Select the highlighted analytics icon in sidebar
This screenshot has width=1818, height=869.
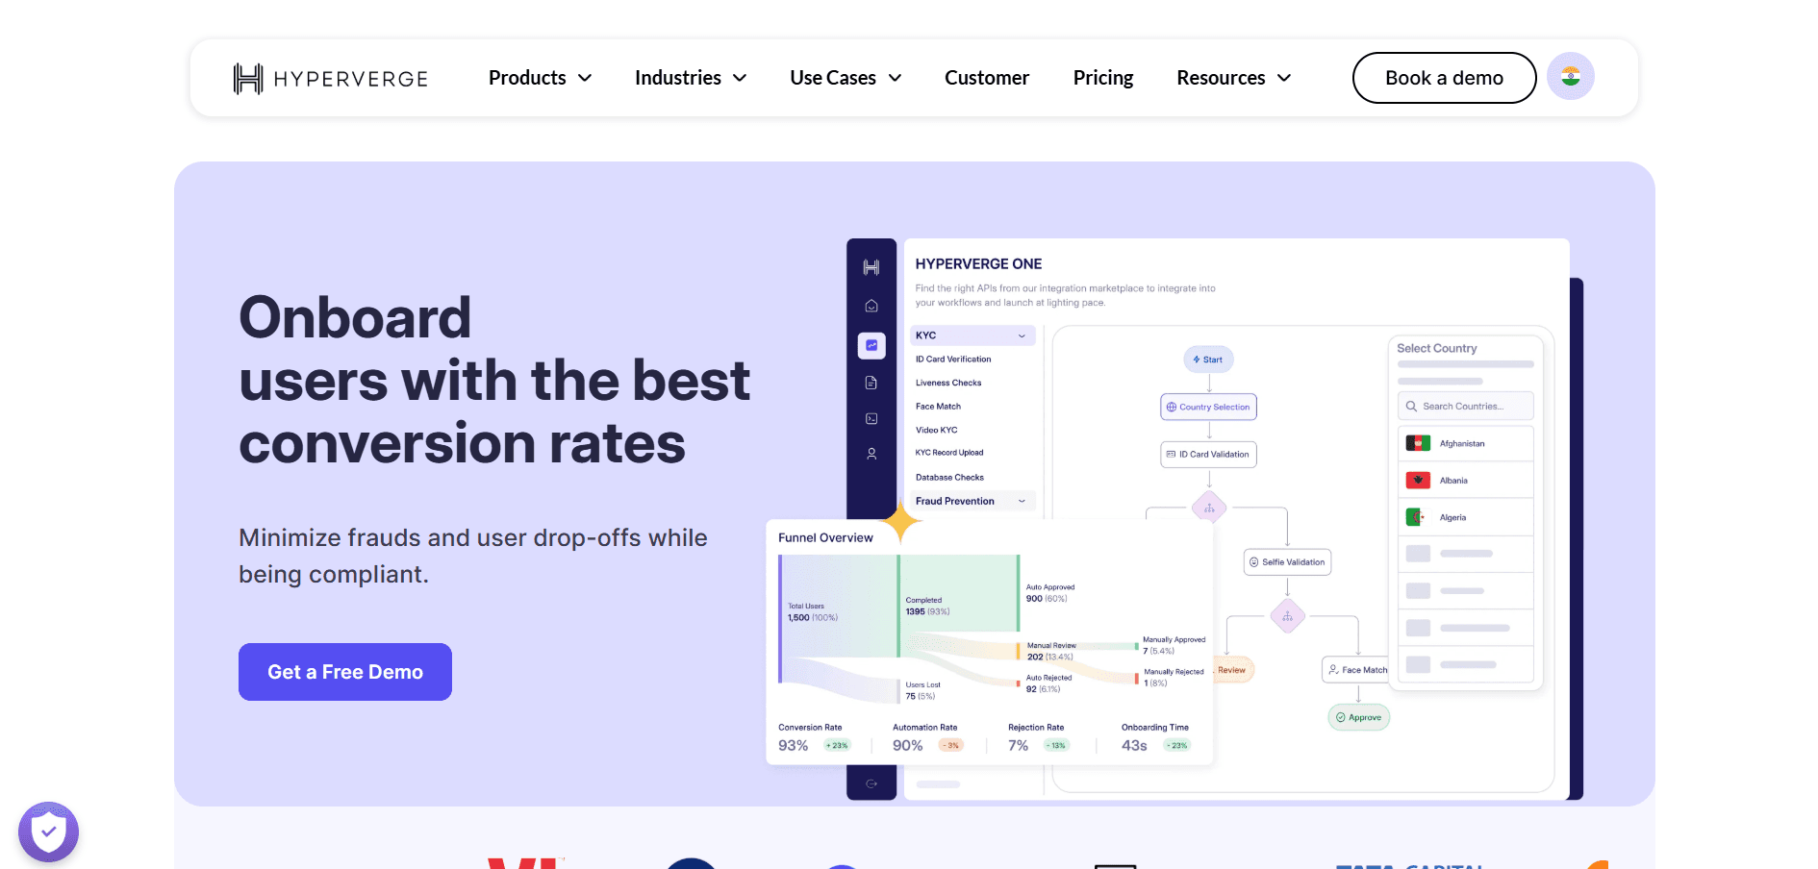871,345
